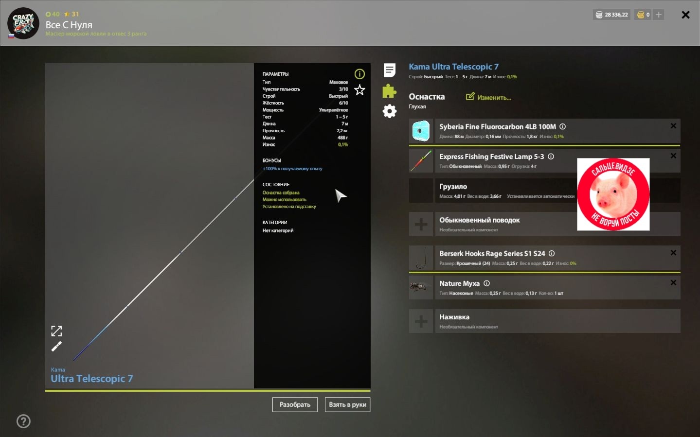Click the Ultra Telescopic 7 preview label
Image resolution: width=700 pixels, height=437 pixels.
point(91,379)
